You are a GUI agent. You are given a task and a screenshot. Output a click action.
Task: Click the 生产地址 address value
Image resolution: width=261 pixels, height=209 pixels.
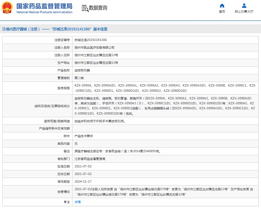tap(96, 63)
